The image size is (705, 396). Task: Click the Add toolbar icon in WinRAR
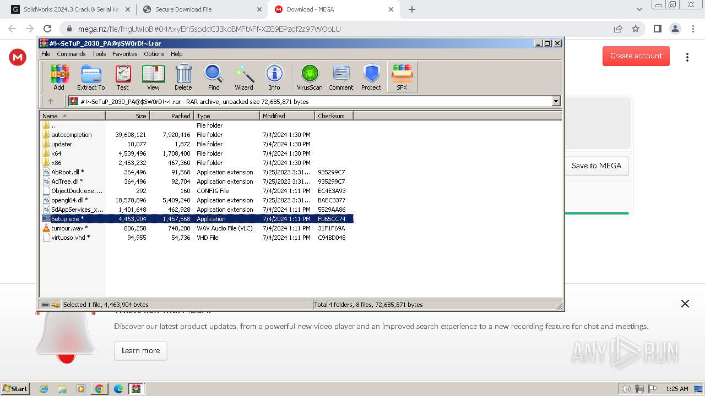(59, 77)
